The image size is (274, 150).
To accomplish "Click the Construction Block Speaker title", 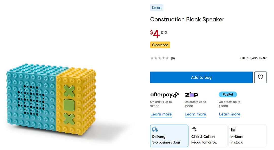I will (x=187, y=19).
